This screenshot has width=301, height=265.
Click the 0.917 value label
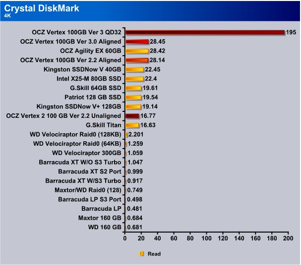135,180
